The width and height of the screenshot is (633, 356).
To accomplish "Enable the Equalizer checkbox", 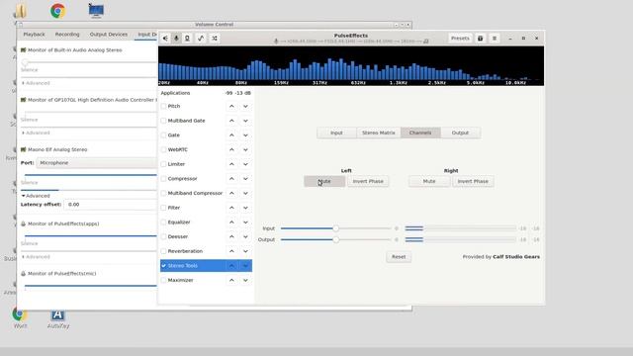I will click(x=163, y=222).
